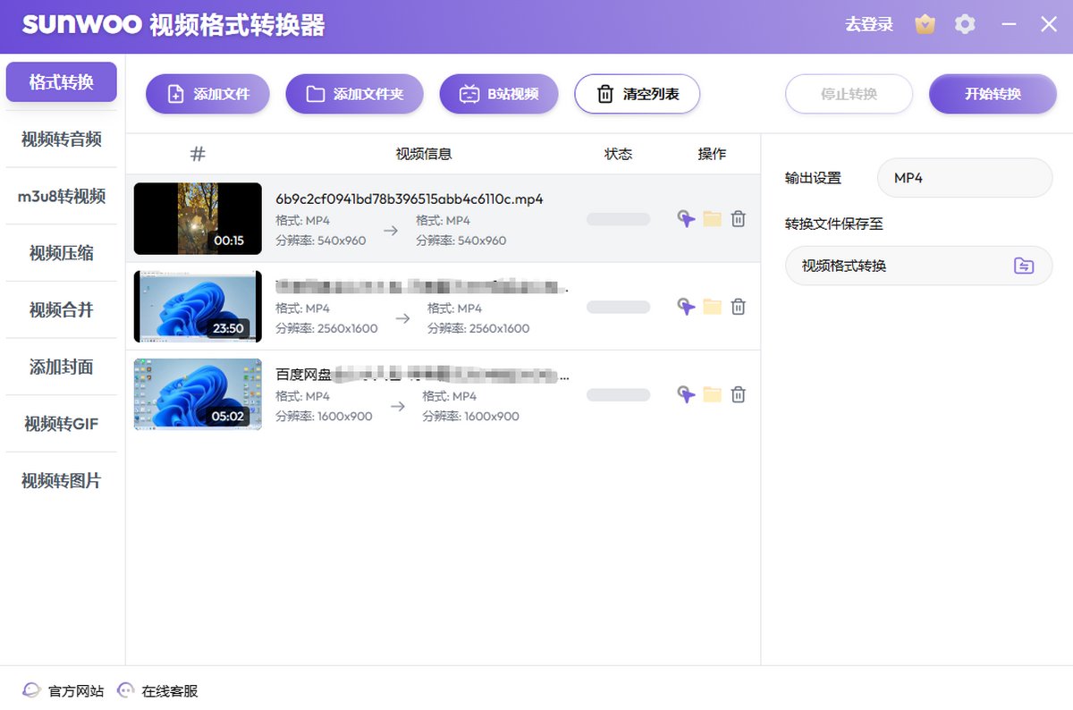
Task: Open the MP4 output format dropdown
Action: pos(964,178)
